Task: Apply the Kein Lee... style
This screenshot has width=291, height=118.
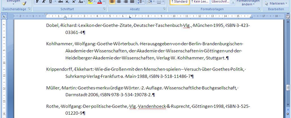Action: tap(200, 2)
